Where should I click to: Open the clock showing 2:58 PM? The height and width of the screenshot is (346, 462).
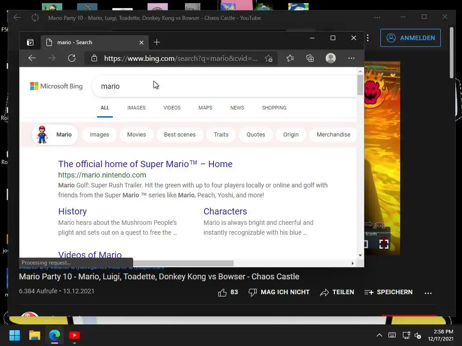click(x=440, y=335)
